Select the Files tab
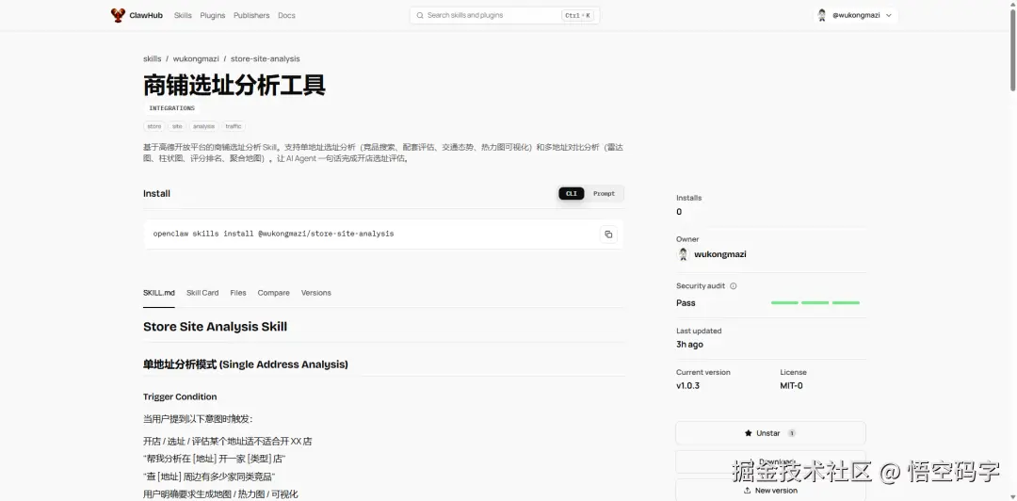Image resolution: width=1017 pixels, height=501 pixels. point(238,293)
